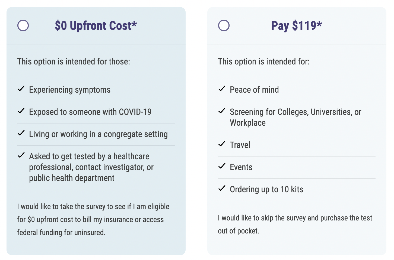Screen dimensions: 394x260
Task: Click the Pay $119* heading
Action: coord(296,26)
